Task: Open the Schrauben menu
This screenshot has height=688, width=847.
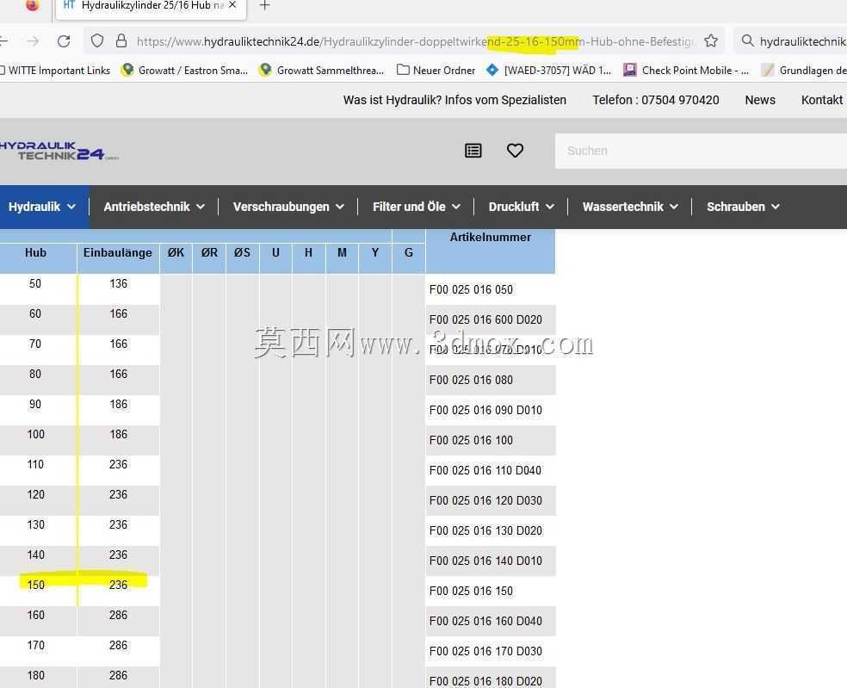Action: tap(744, 207)
